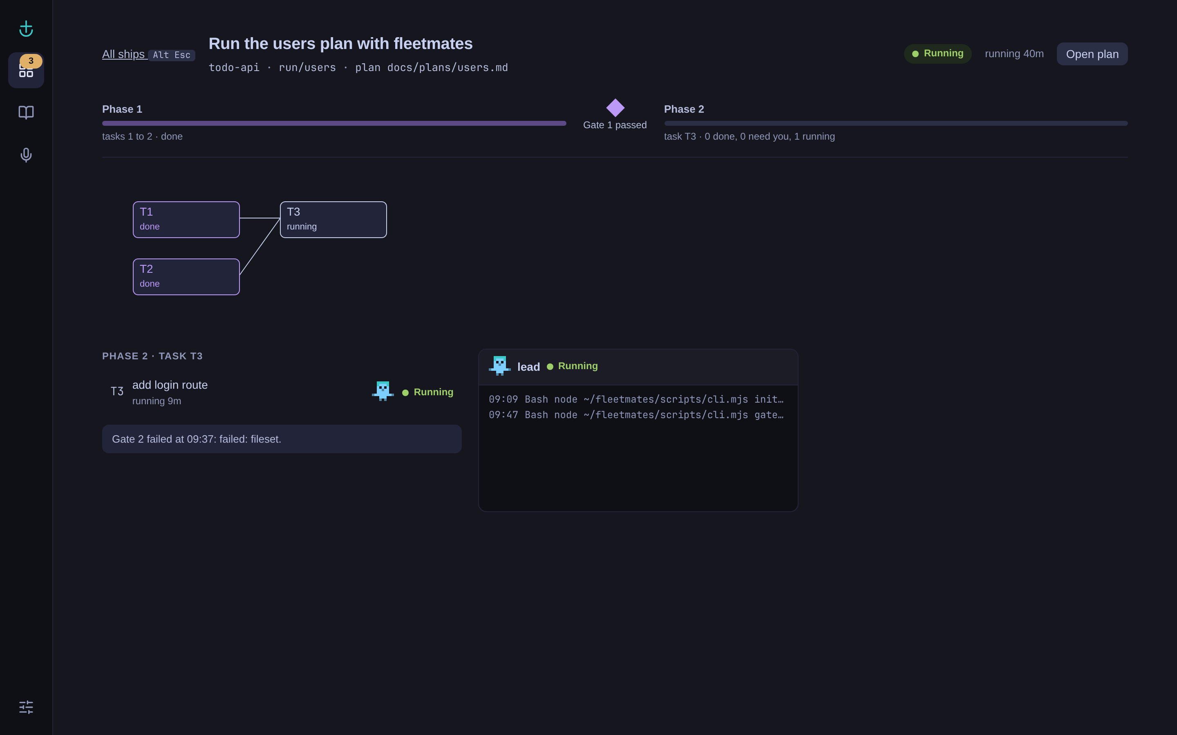The image size is (1177, 735).
Task: Click the running 9m text
Action: tap(157, 401)
